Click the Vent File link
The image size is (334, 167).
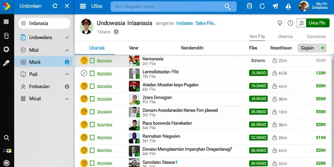tap(257, 37)
